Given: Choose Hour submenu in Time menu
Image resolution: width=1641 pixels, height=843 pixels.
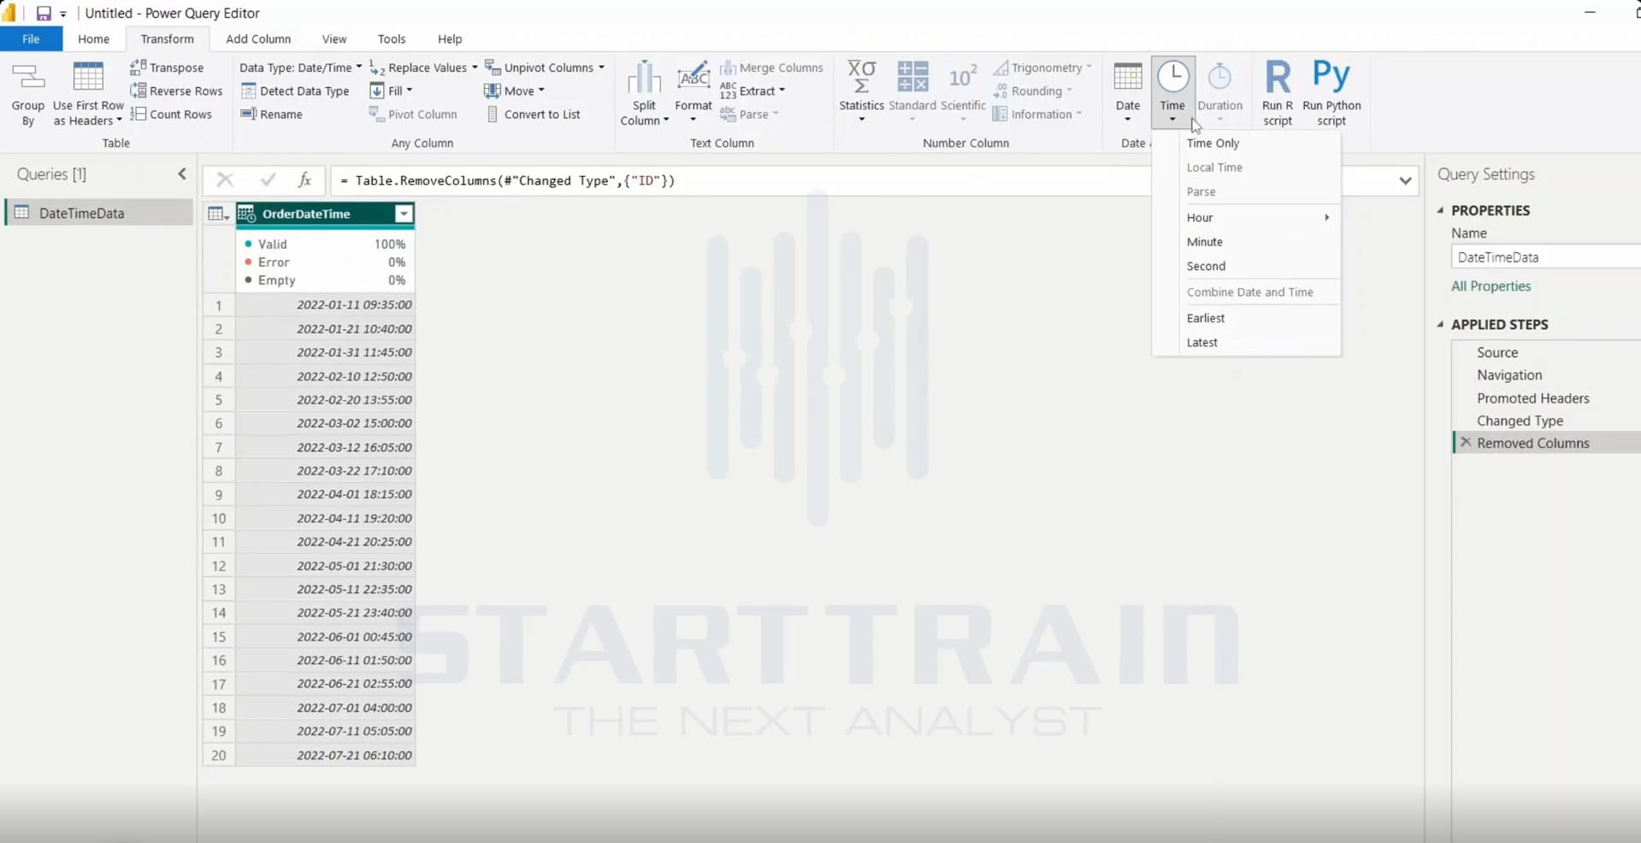Looking at the screenshot, I should (x=1259, y=217).
